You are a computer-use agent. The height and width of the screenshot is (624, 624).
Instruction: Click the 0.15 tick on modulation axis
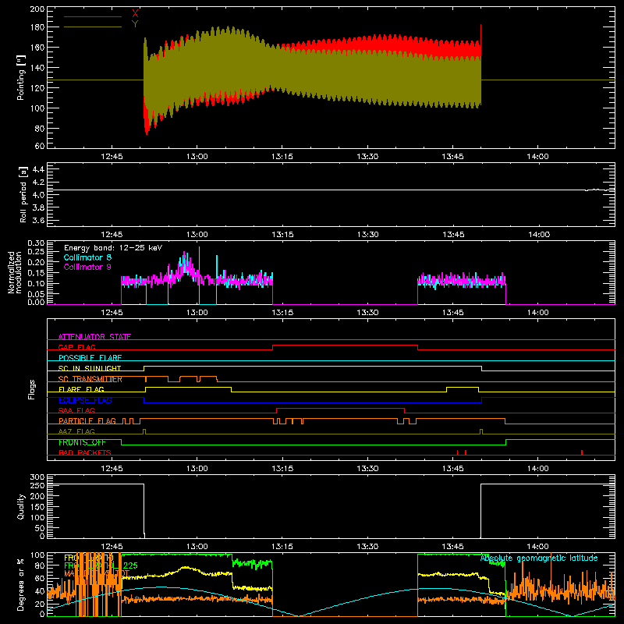point(36,272)
